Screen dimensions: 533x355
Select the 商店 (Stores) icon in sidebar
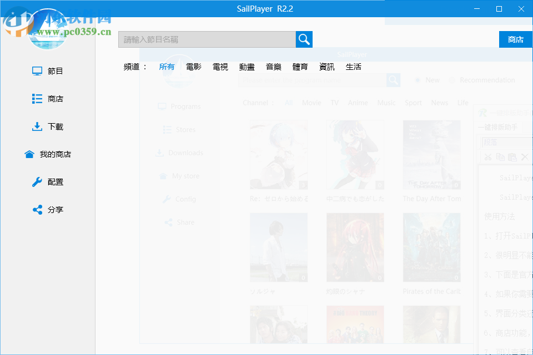49,98
